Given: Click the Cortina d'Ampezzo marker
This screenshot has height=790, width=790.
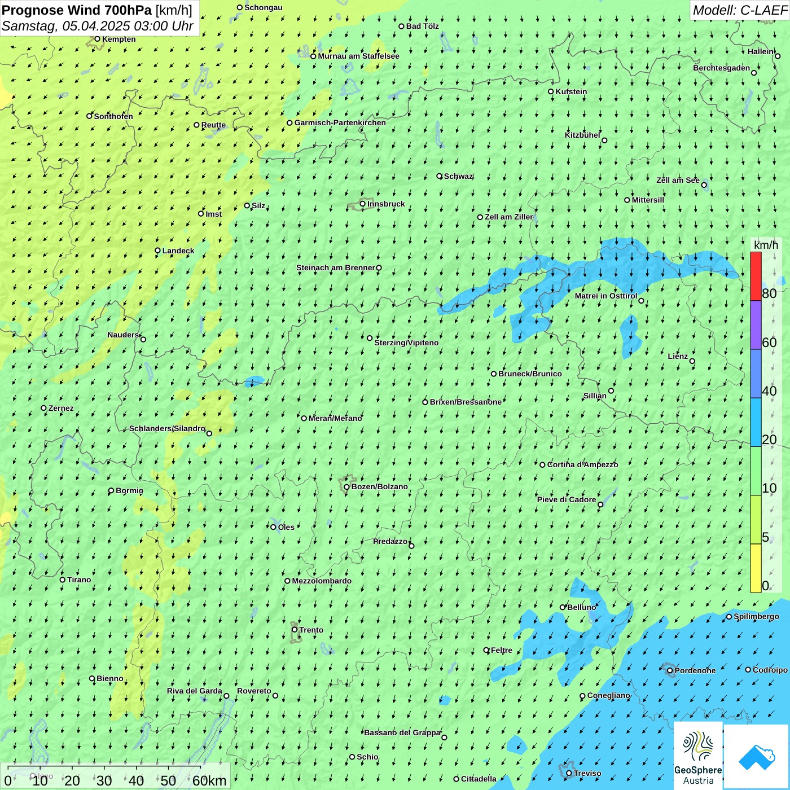Looking at the screenshot, I should 542,465.
